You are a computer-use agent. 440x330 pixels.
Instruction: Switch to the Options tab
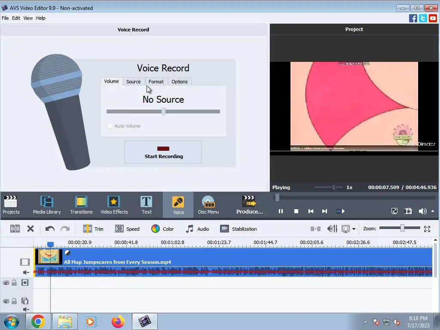[x=179, y=82]
